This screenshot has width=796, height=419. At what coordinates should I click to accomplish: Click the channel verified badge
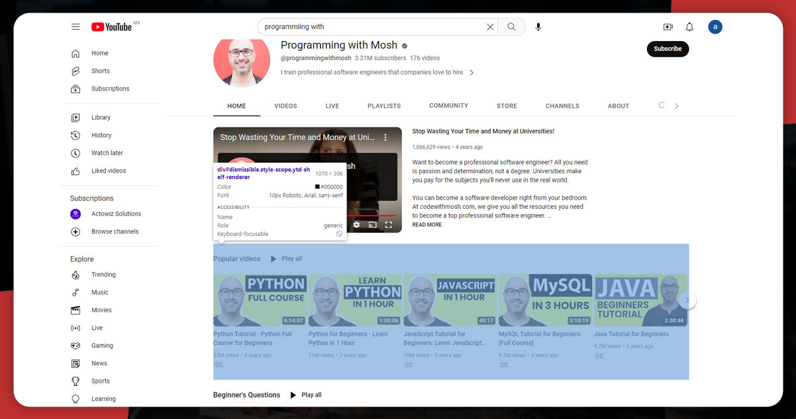(x=405, y=46)
